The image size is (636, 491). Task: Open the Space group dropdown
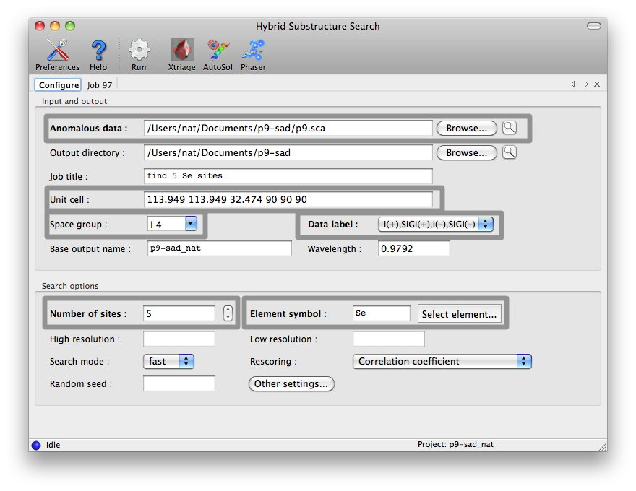click(190, 224)
